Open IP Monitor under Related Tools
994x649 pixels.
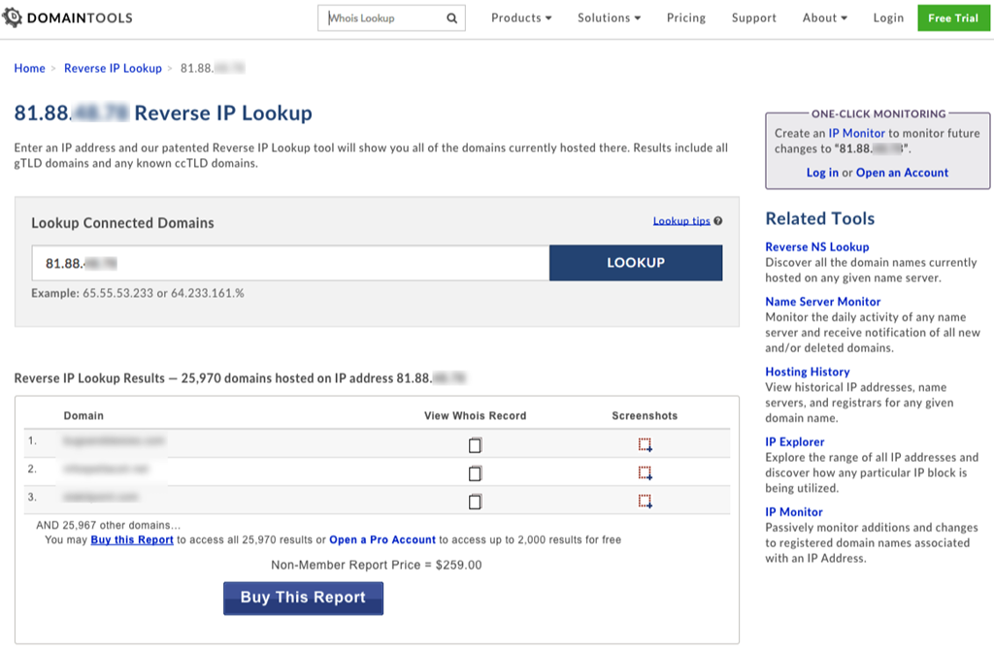[794, 512]
